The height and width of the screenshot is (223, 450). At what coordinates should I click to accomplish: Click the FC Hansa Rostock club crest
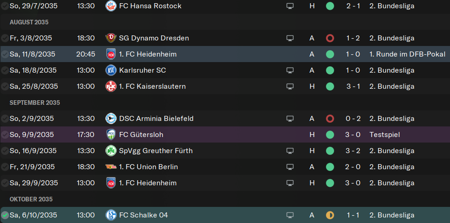(111, 6)
